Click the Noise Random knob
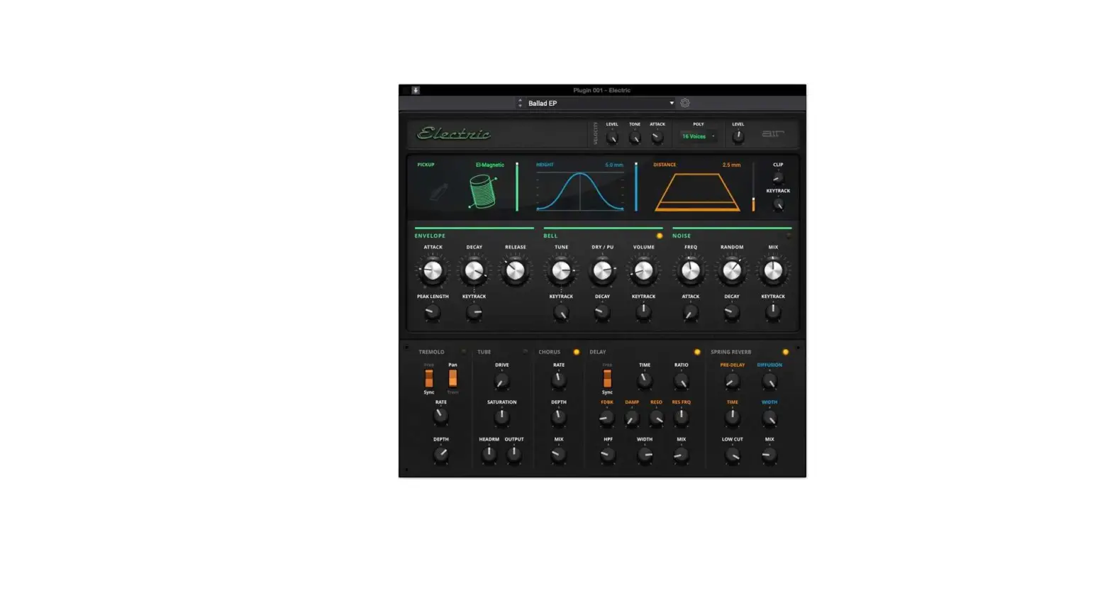 point(732,270)
